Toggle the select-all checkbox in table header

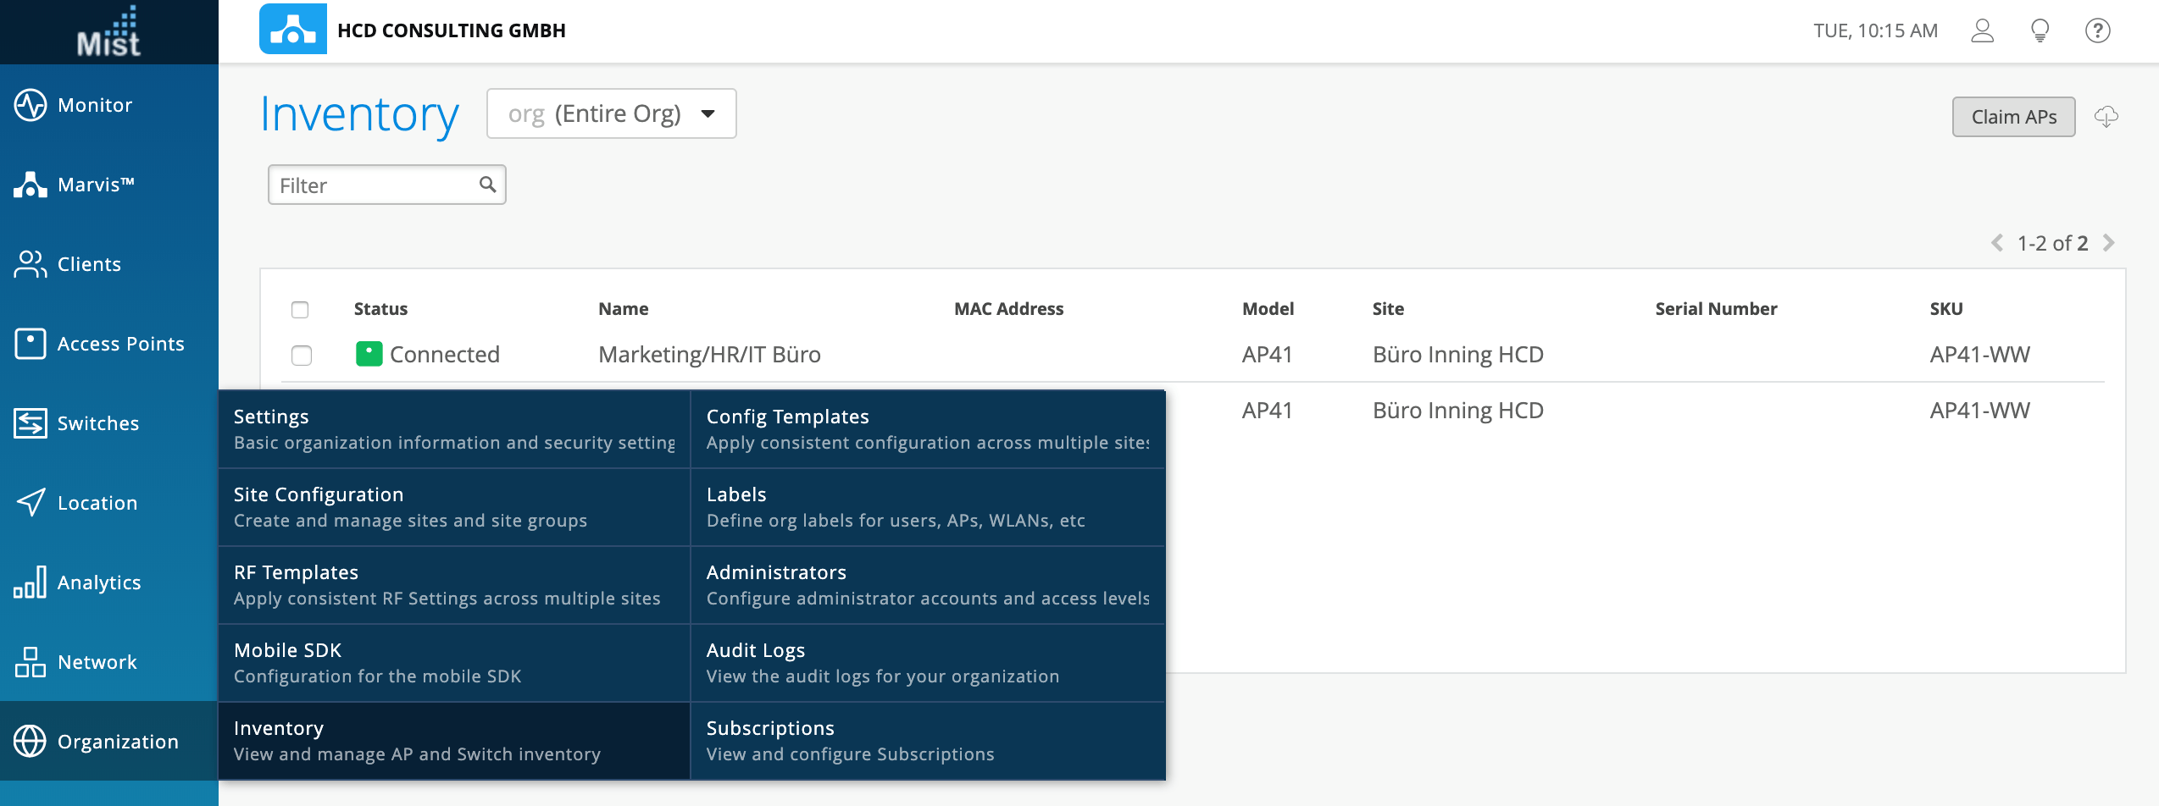(300, 310)
